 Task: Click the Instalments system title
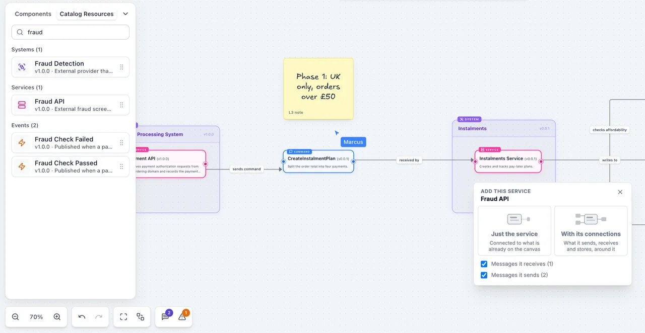click(x=472, y=128)
